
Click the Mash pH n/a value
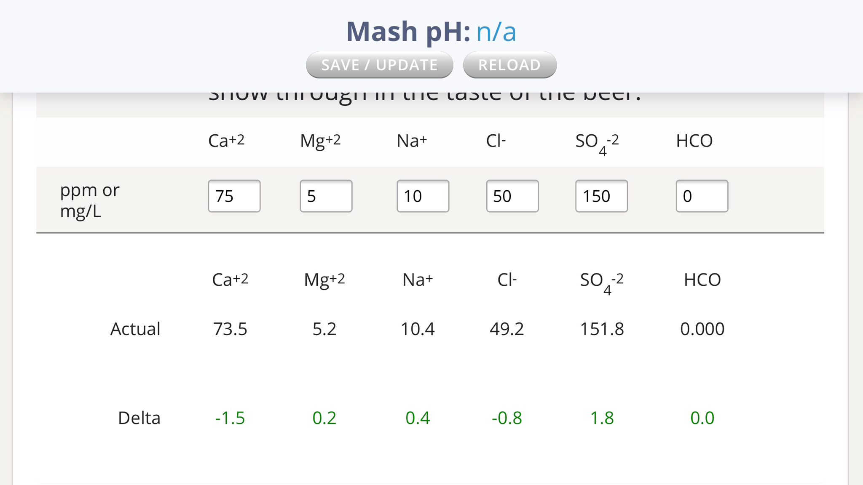(x=496, y=32)
